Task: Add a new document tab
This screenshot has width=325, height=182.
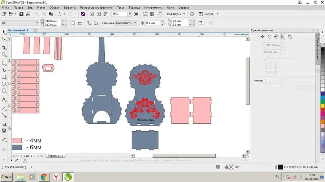Action: [x=35, y=30]
